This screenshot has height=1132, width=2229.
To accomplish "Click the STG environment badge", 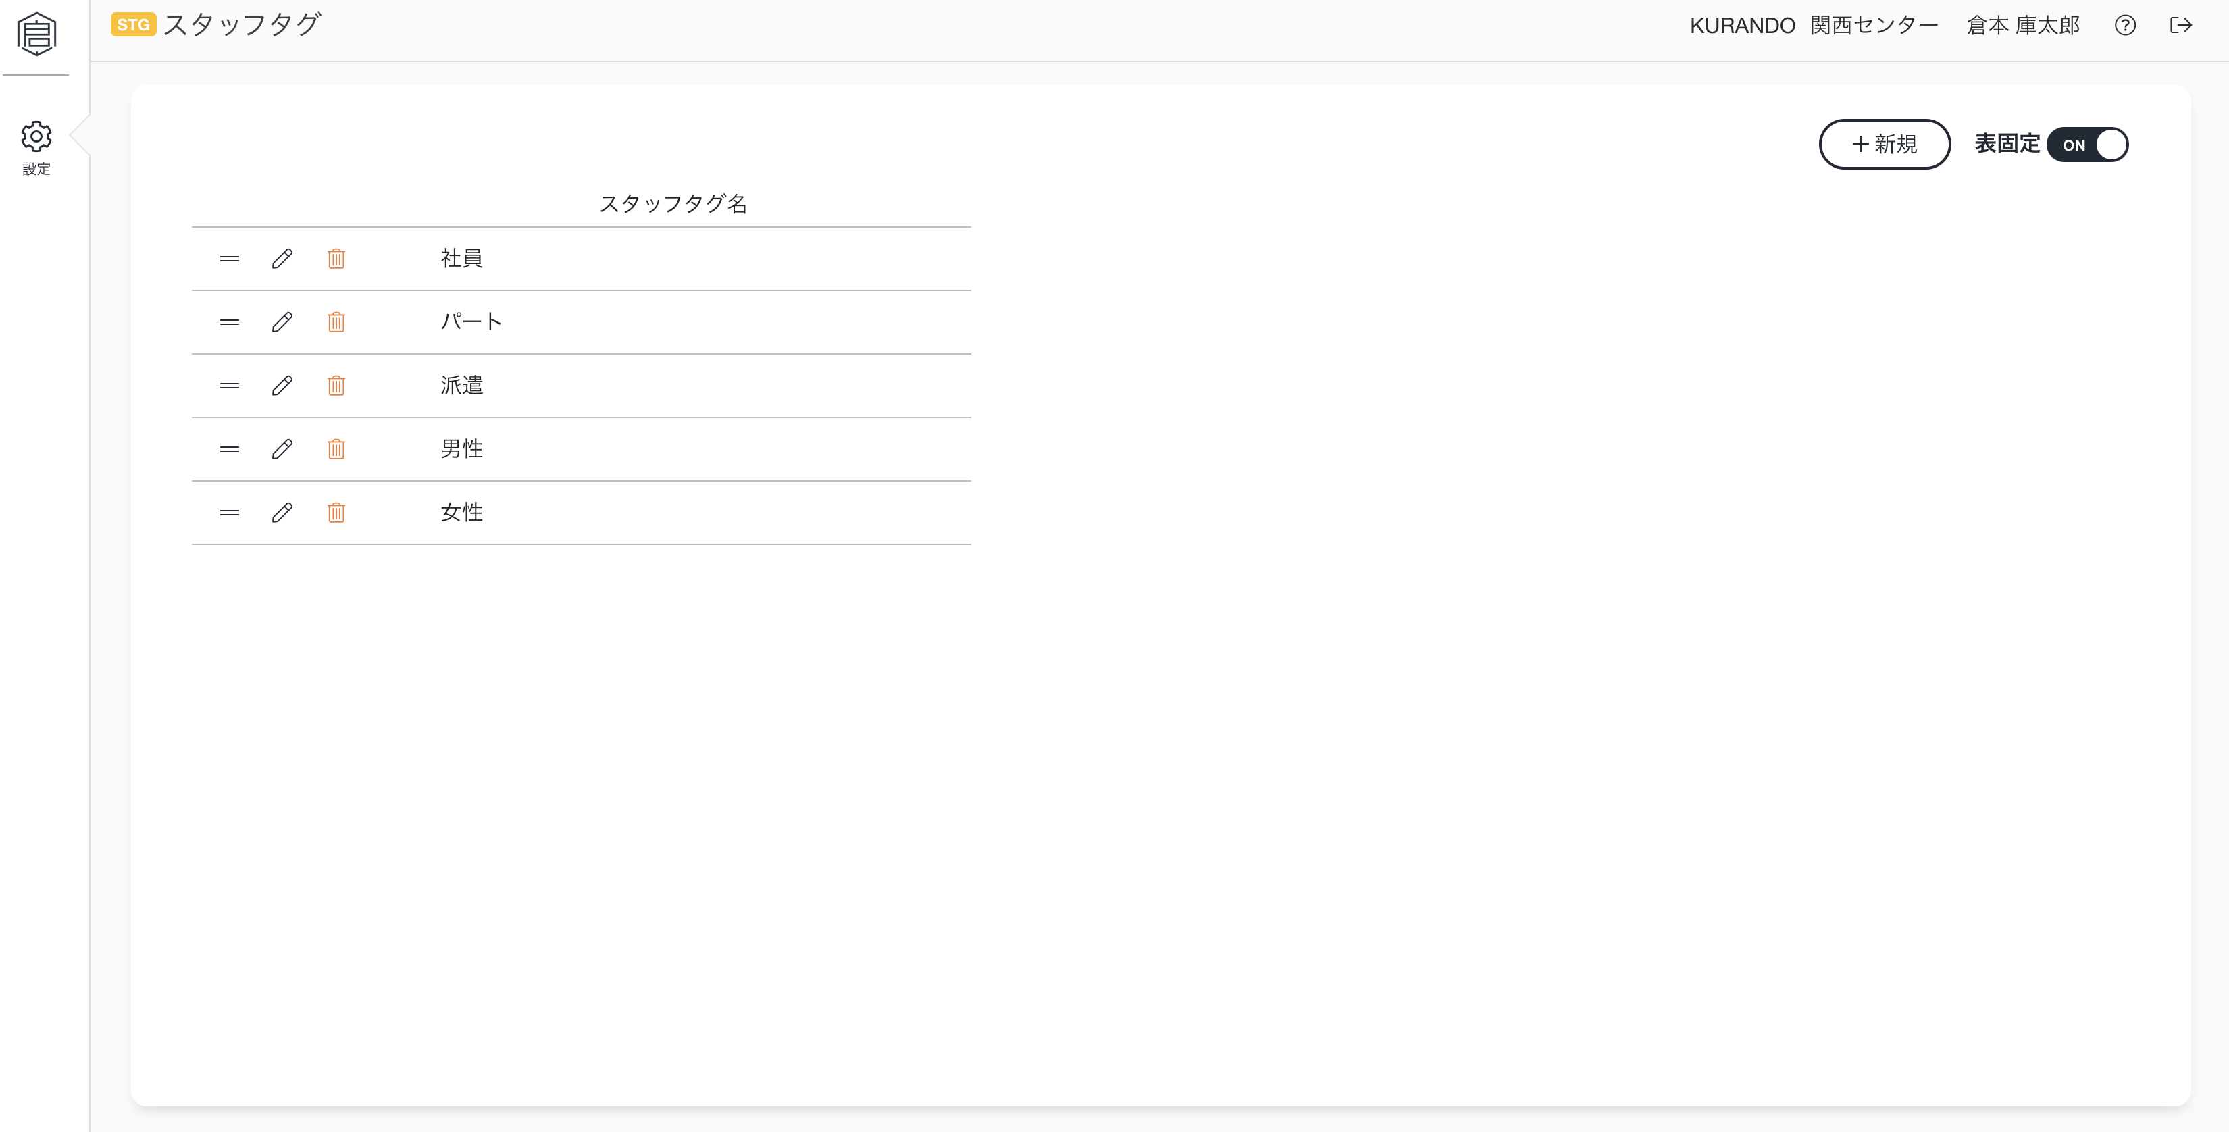I will point(133,24).
